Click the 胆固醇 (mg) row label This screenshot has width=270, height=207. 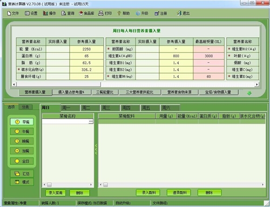point(120,49)
